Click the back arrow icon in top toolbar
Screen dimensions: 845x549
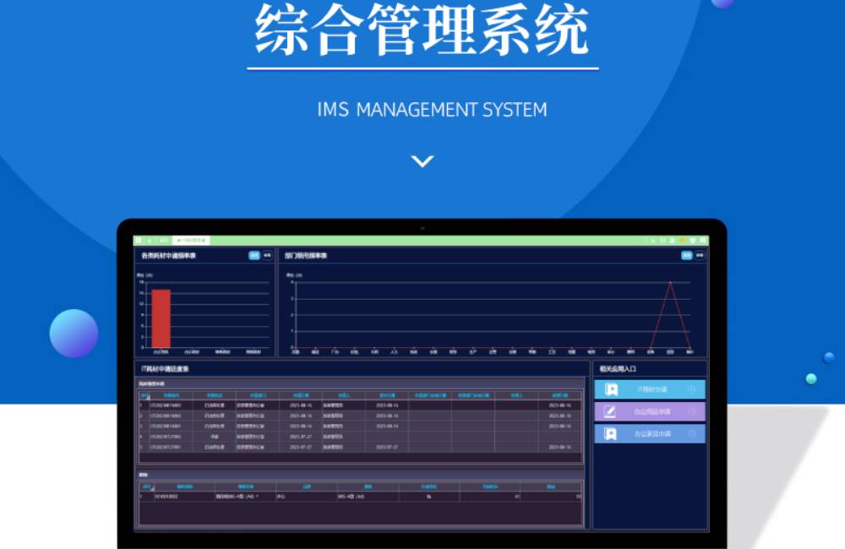pyautogui.click(x=150, y=241)
